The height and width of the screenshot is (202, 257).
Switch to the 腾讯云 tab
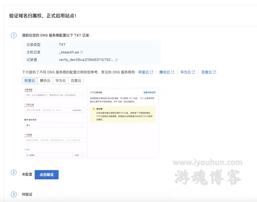[x=45, y=81]
